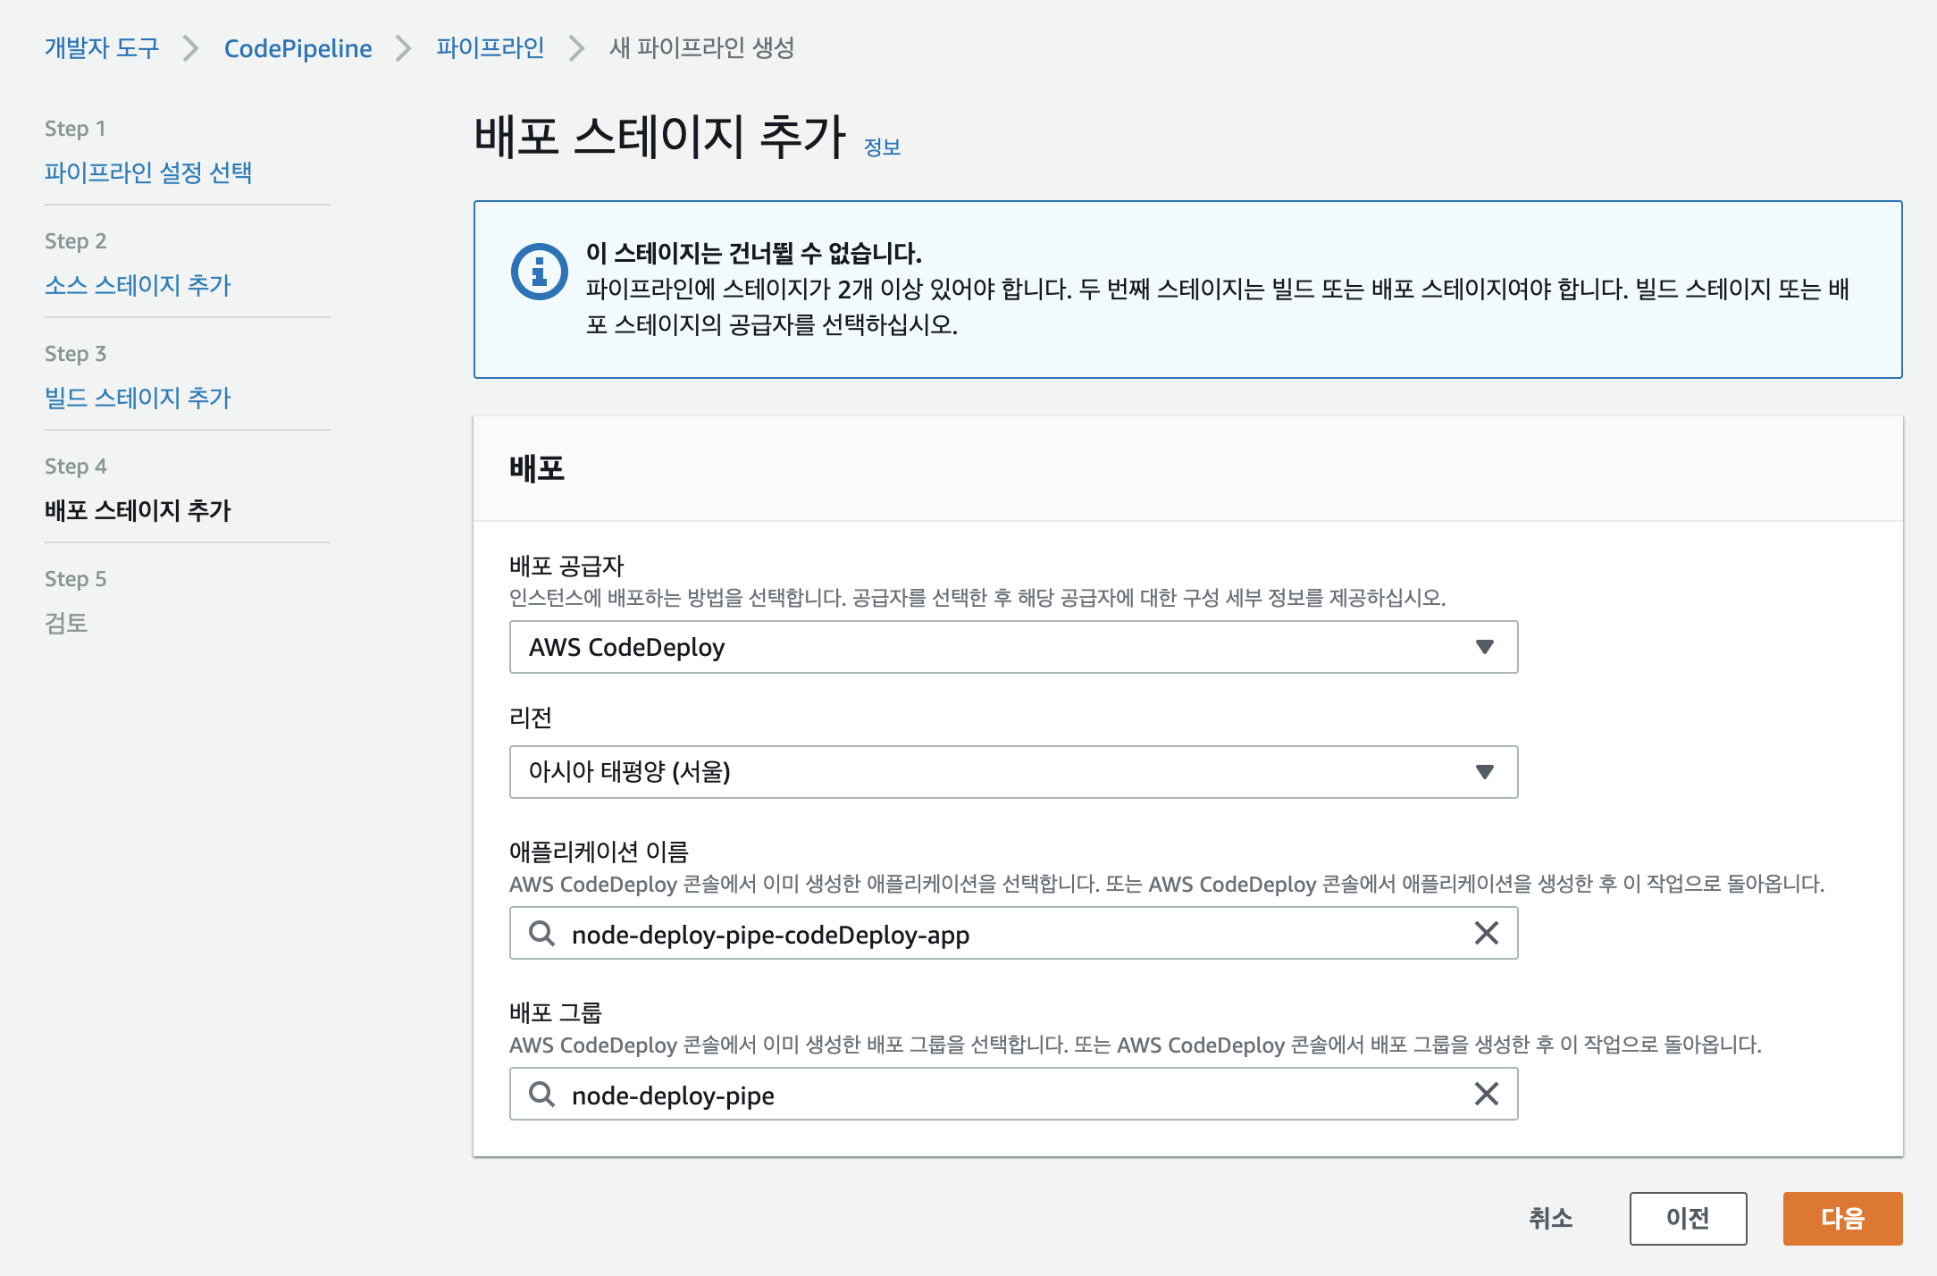Click the chevron after 파이프라인 breadcrumb
This screenshot has height=1276, width=1937.
tap(576, 48)
